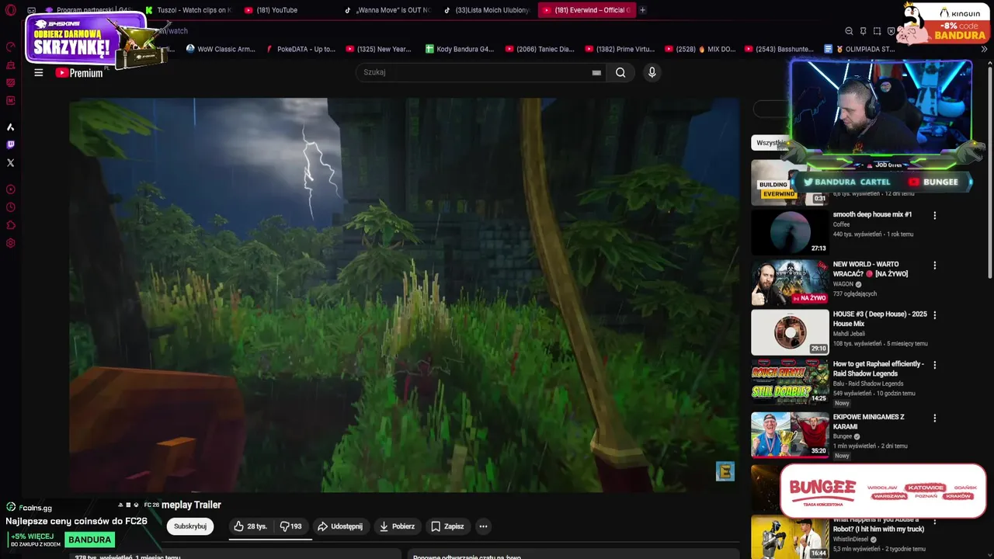Screen dimensions: 994x559
Task: Open smooth deep house mix #1 thumbnail
Action: coord(790,232)
